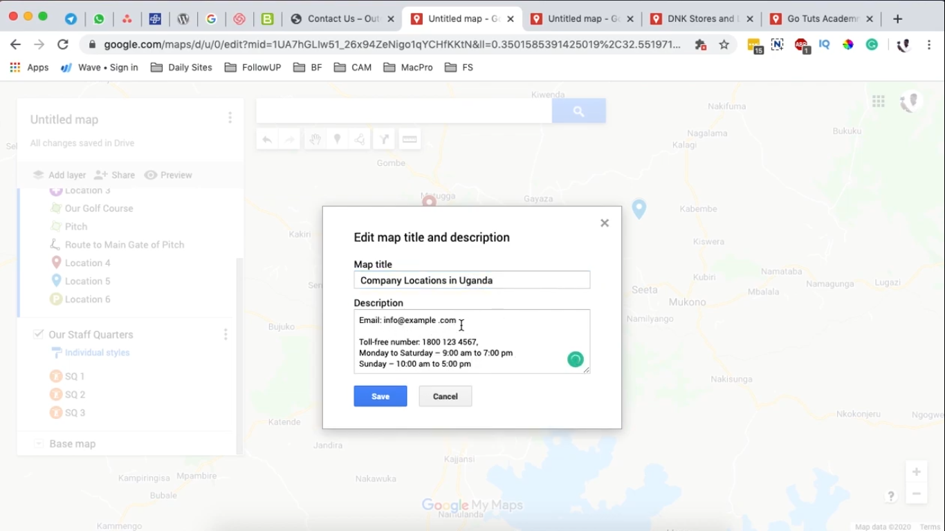Click the AdBlock extension icon
Image resolution: width=945 pixels, height=531 pixels.
(x=801, y=46)
